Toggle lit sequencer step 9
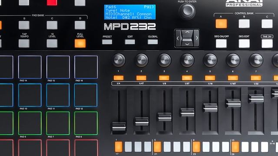 196,147
